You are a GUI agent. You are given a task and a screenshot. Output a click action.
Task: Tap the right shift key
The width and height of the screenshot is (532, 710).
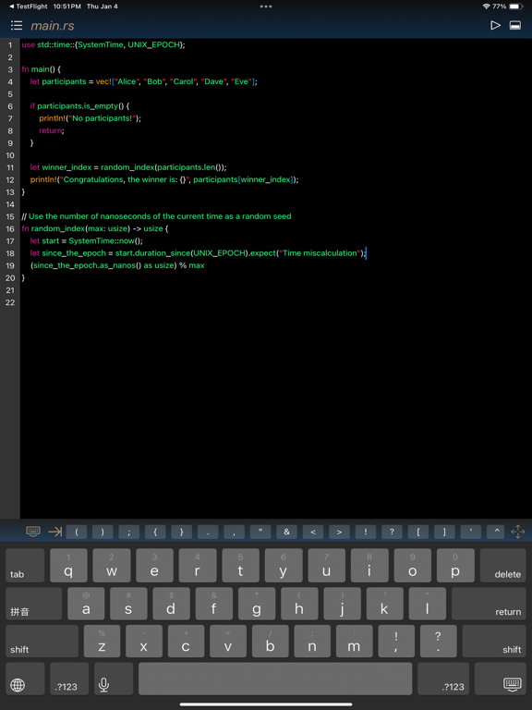click(494, 642)
